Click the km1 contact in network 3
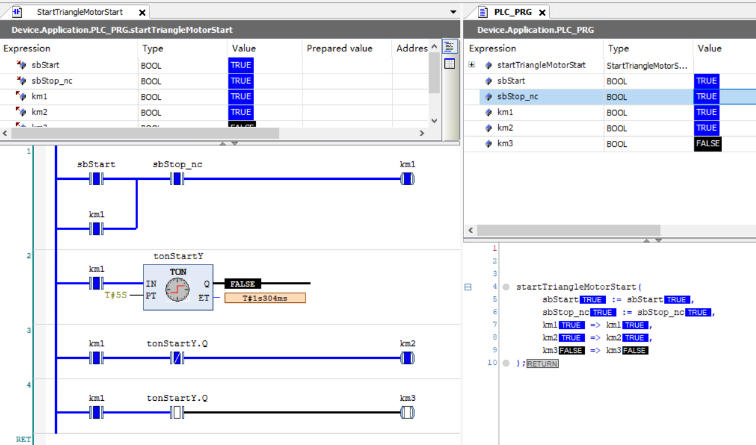 pos(96,358)
